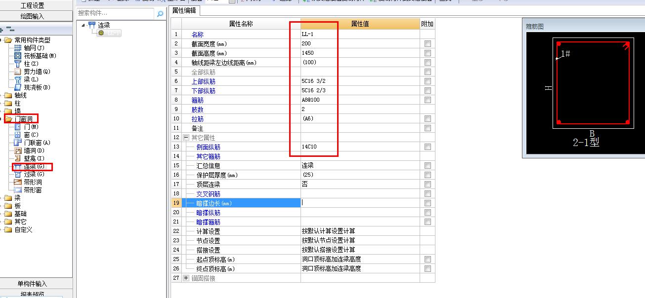Click the 属性值 column header
The width and height of the screenshot is (645, 298).
point(360,24)
